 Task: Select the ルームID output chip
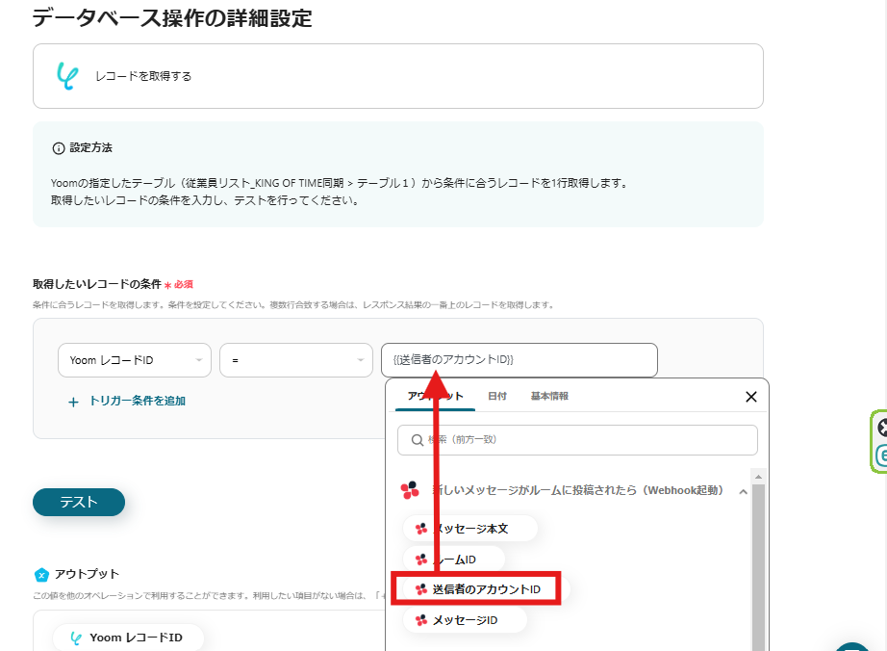(x=454, y=560)
